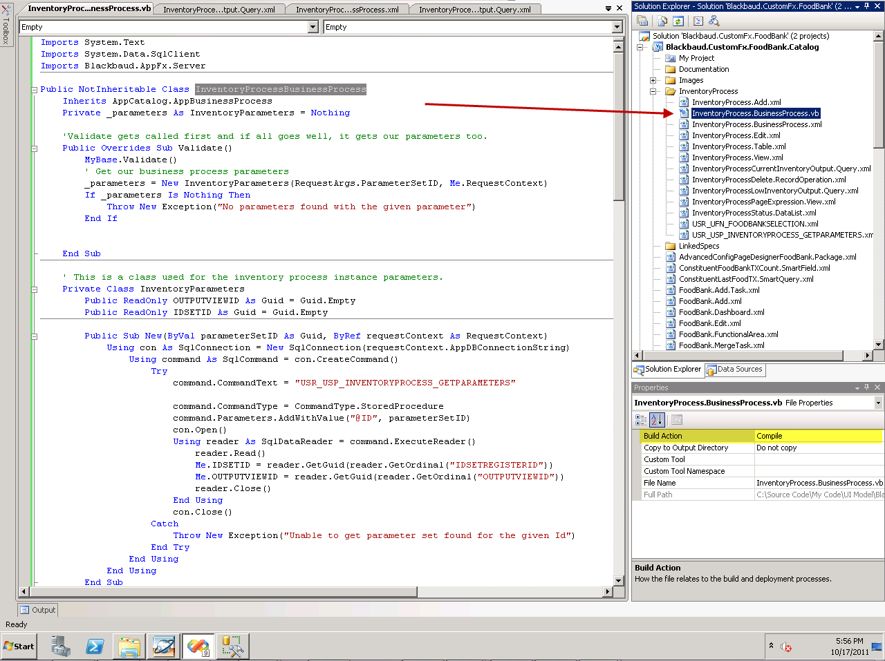Open the Properties object selector dropdown
Screen dimensions: 885x661
878,403
